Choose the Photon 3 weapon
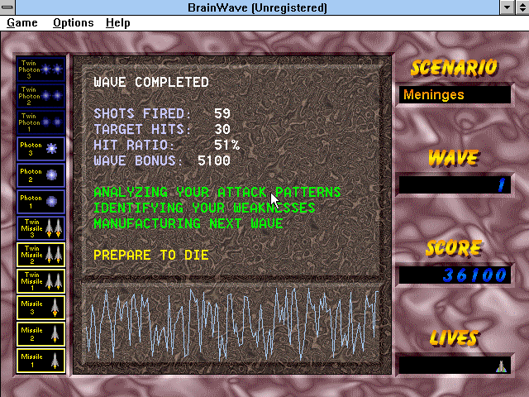529x397 pixels. click(x=41, y=149)
